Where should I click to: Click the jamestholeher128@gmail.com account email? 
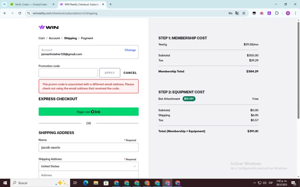point(61,54)
